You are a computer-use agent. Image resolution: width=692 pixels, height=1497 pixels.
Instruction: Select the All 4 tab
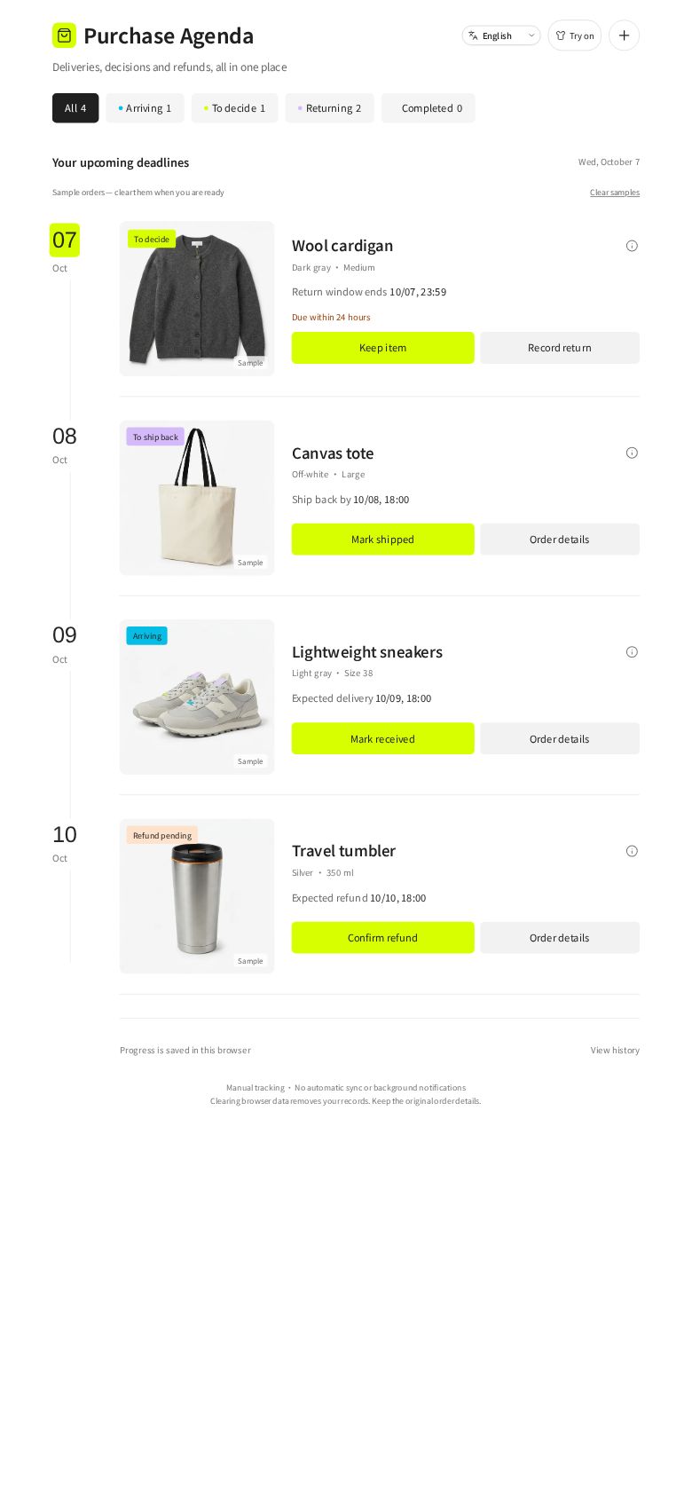click(75, 108)
